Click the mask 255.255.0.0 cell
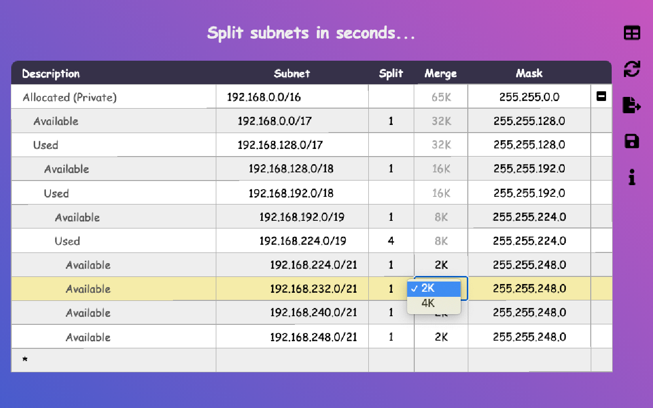Viewport: 653px width, 408px height. (x=530, y=97)
